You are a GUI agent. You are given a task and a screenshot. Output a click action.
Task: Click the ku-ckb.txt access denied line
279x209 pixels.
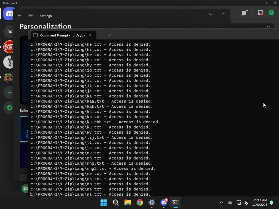coord(95,122)
